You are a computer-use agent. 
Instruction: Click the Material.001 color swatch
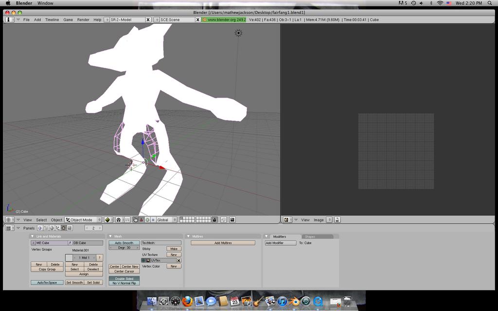point(69,258)
